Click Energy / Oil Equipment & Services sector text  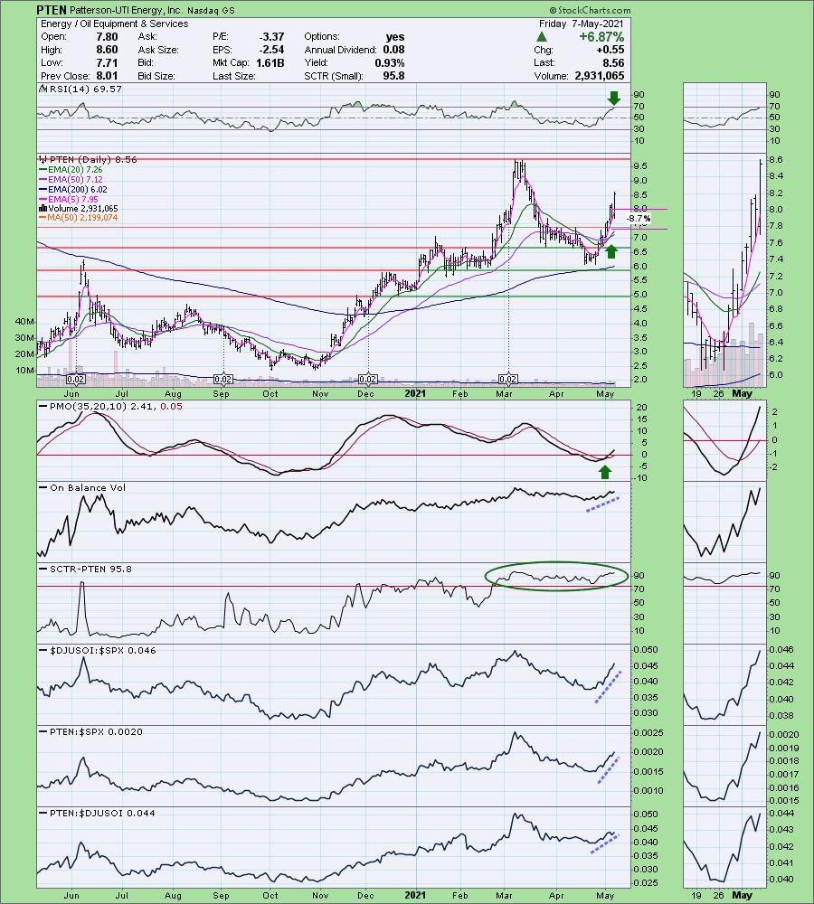[114, 24]
